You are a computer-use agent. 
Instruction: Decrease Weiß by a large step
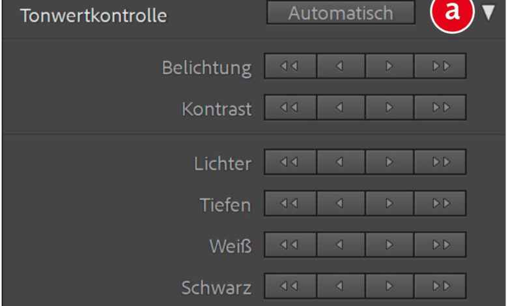290,245
